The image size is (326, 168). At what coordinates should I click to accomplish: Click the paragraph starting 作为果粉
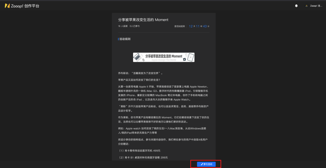164,120
